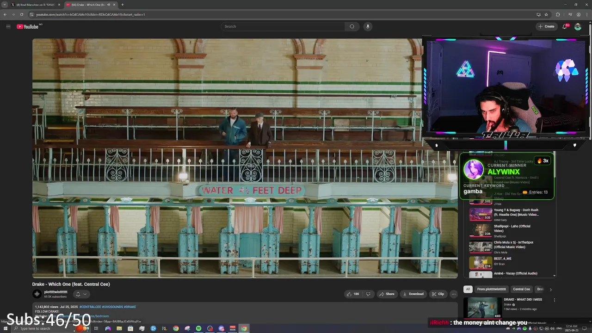Click the Create button

546,26
